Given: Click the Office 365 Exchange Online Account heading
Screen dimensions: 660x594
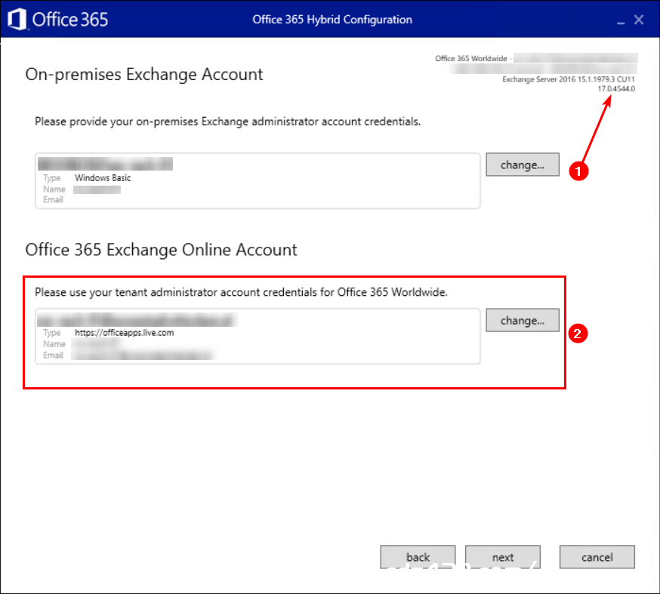Looking at the screenshot, I should click(161, 250).
